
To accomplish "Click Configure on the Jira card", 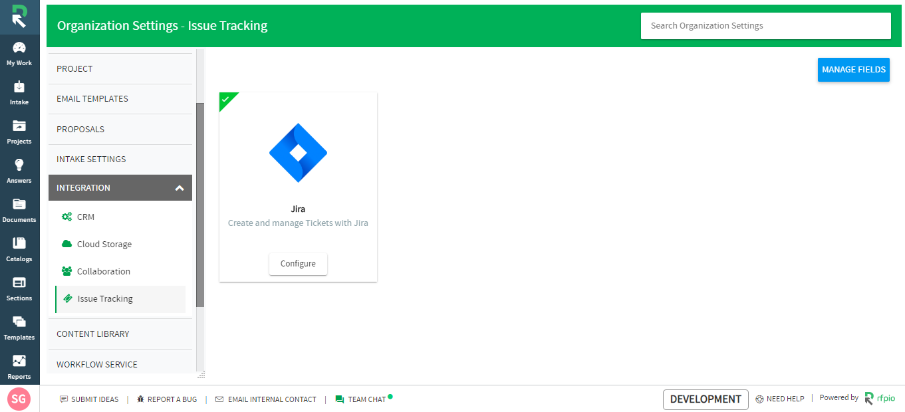I will [x=298, y=264].
